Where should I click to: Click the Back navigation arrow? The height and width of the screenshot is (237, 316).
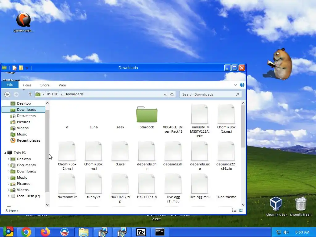click(7, 94)
